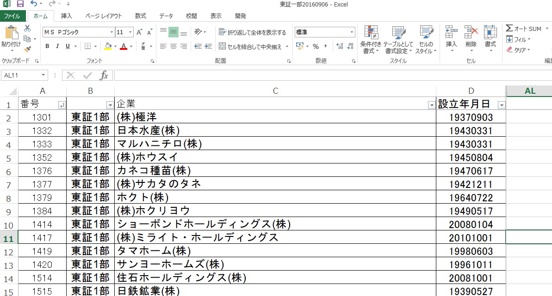Switch to the 表示 view tab

click(216, 16)
